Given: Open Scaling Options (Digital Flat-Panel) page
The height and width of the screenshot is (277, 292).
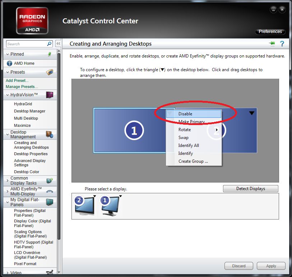Looking at the screenshot, I should [x=31, y=234].
